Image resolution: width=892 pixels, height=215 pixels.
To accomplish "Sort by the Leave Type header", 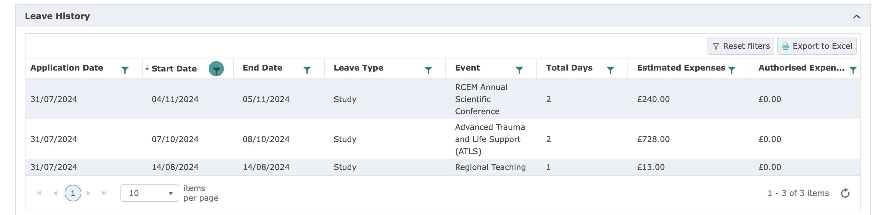I will pos(358,68).
